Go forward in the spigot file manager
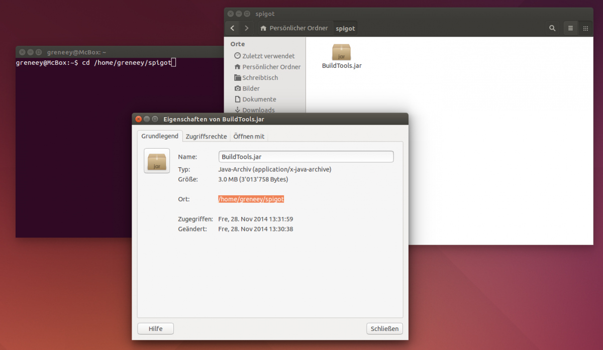The image size is (603, 350). coord(246,28)
